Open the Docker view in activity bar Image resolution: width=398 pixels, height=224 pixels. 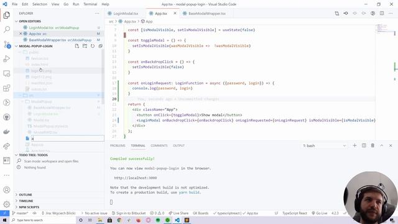[7, 131]
